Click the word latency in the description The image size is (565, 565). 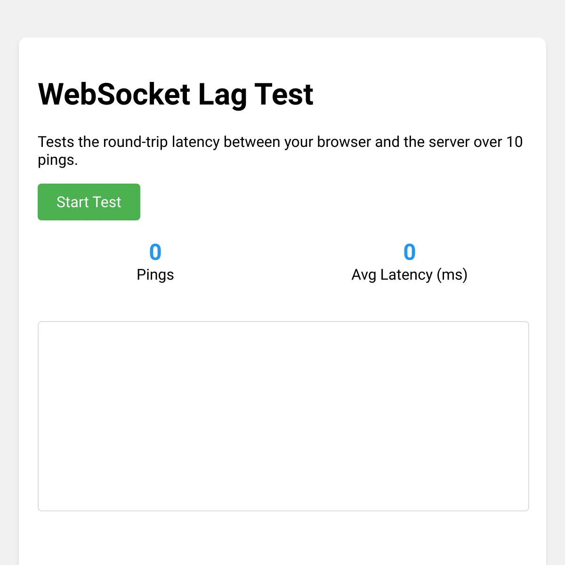click(195, 142)
